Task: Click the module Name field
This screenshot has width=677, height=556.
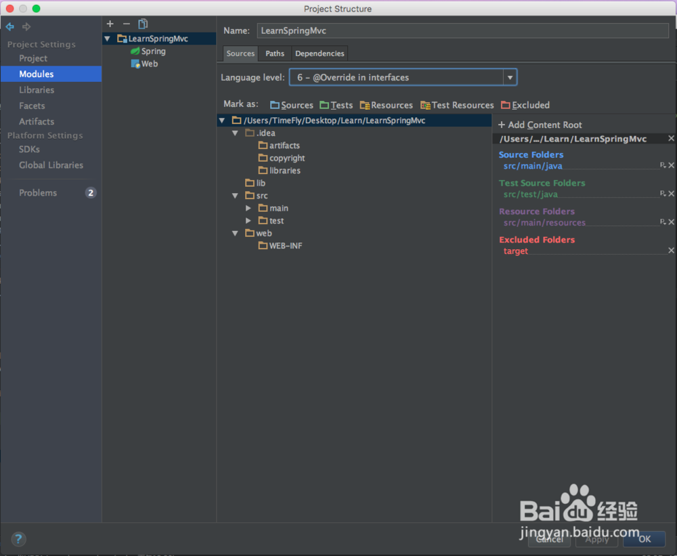Action: tap(463, 30)
